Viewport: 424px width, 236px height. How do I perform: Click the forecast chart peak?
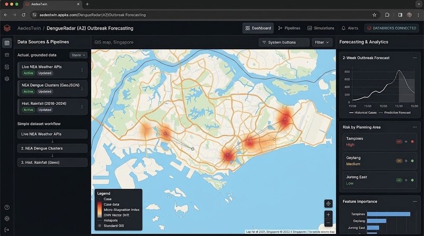coord(399,71)
